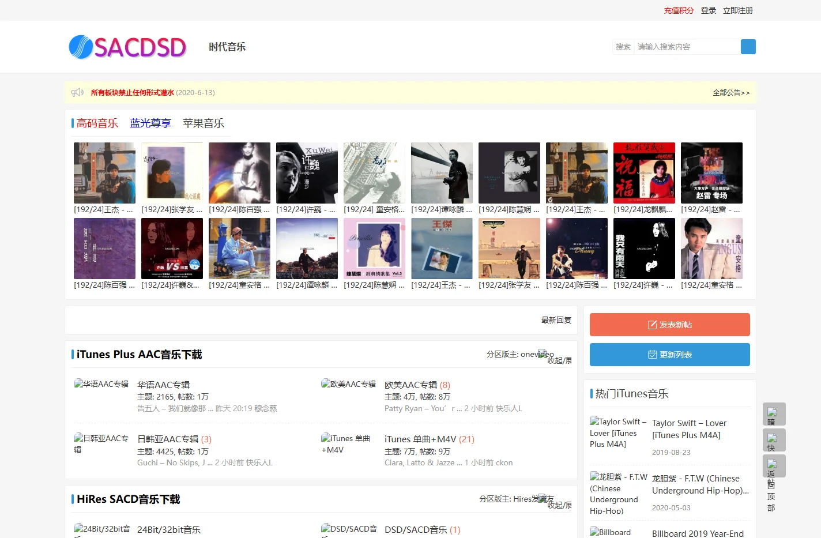Open the 24Bit/32bit音乐 forum title
The image size is (821, 538).
click(x=169, y=529)
